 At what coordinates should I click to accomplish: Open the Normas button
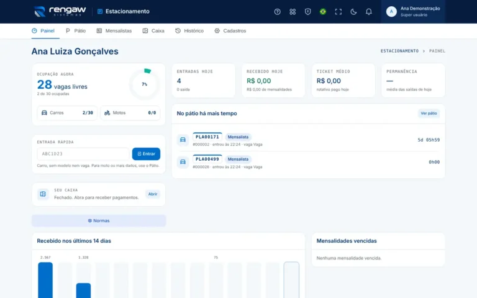tap(99, 221)
